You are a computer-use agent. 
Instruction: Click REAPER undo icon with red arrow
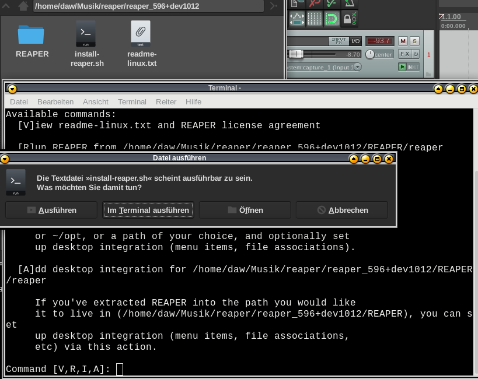click(315, 3)
